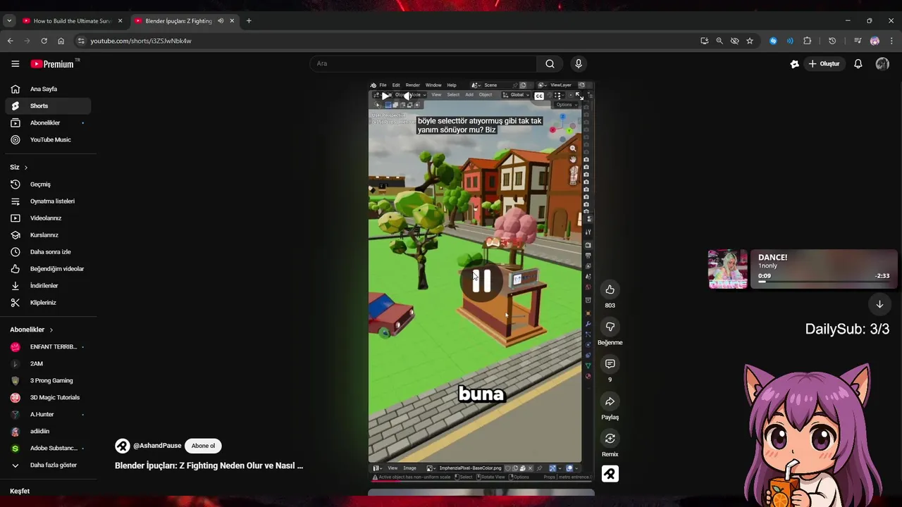Open the YouTube guide hamburger menu
Image resolution: width=902 pixels, height=507 pixels.
click(x=15, y=63)
